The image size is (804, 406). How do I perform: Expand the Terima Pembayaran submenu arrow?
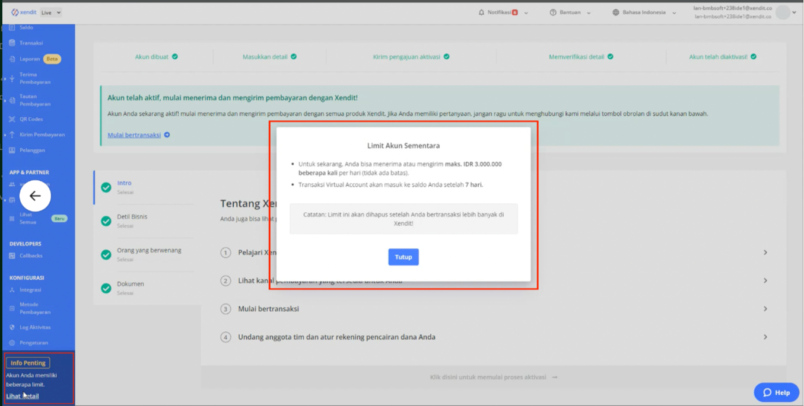click(x=5, y=78)
